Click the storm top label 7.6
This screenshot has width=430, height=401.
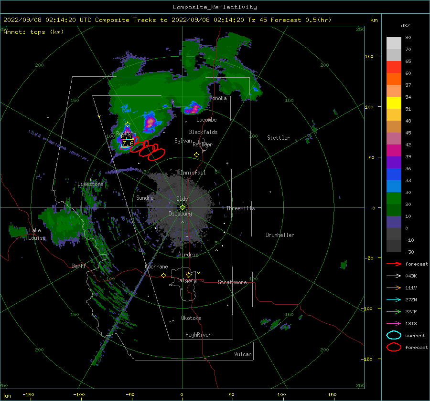click(x=128, y=144)
